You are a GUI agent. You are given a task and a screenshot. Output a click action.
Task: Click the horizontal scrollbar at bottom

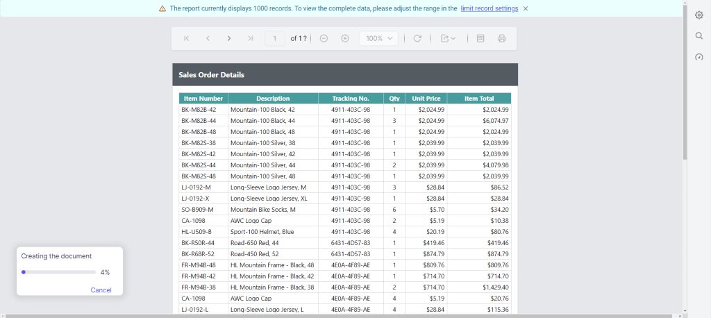338,316
